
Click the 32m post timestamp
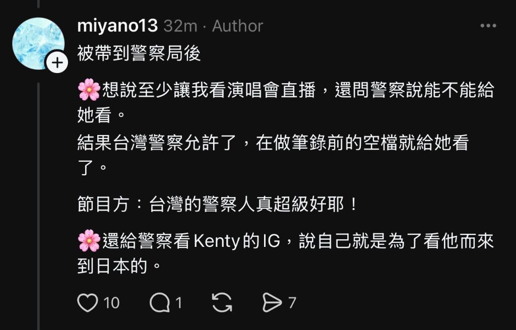point(180,26)
